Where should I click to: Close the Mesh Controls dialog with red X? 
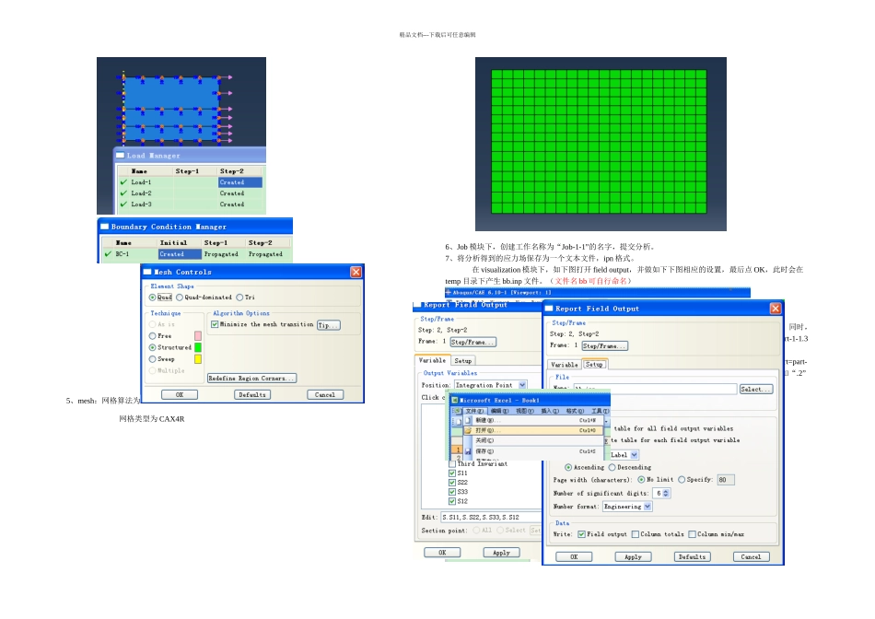pyautogui.click(x=356, y=272)
